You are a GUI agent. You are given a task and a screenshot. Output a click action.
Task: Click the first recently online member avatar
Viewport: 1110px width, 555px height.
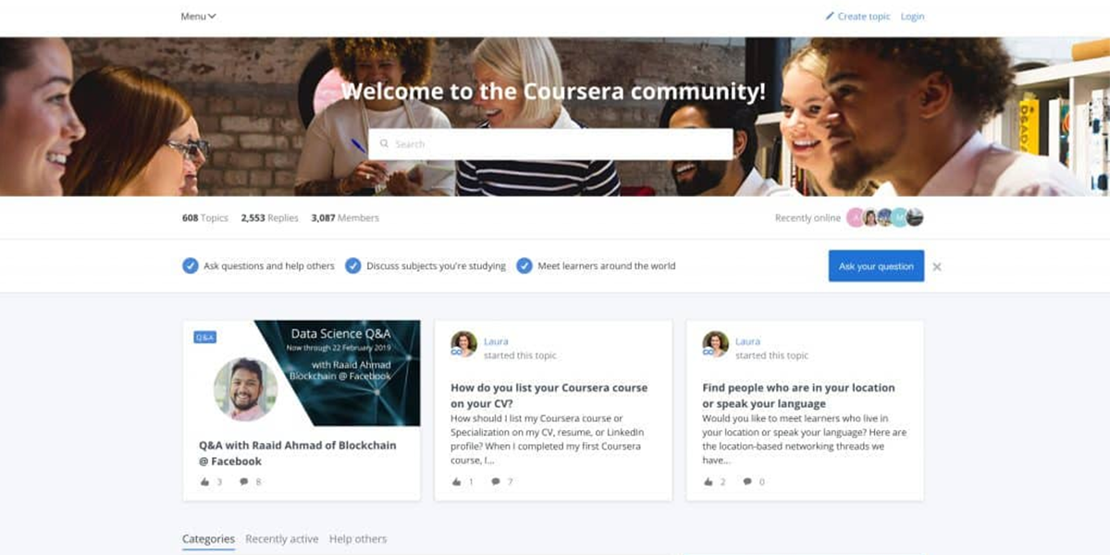(855, 217)
